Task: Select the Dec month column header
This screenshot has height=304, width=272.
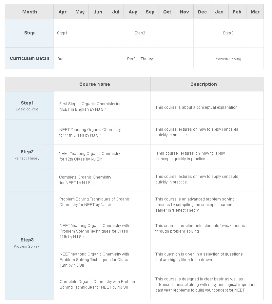Action: click(202, 12)
